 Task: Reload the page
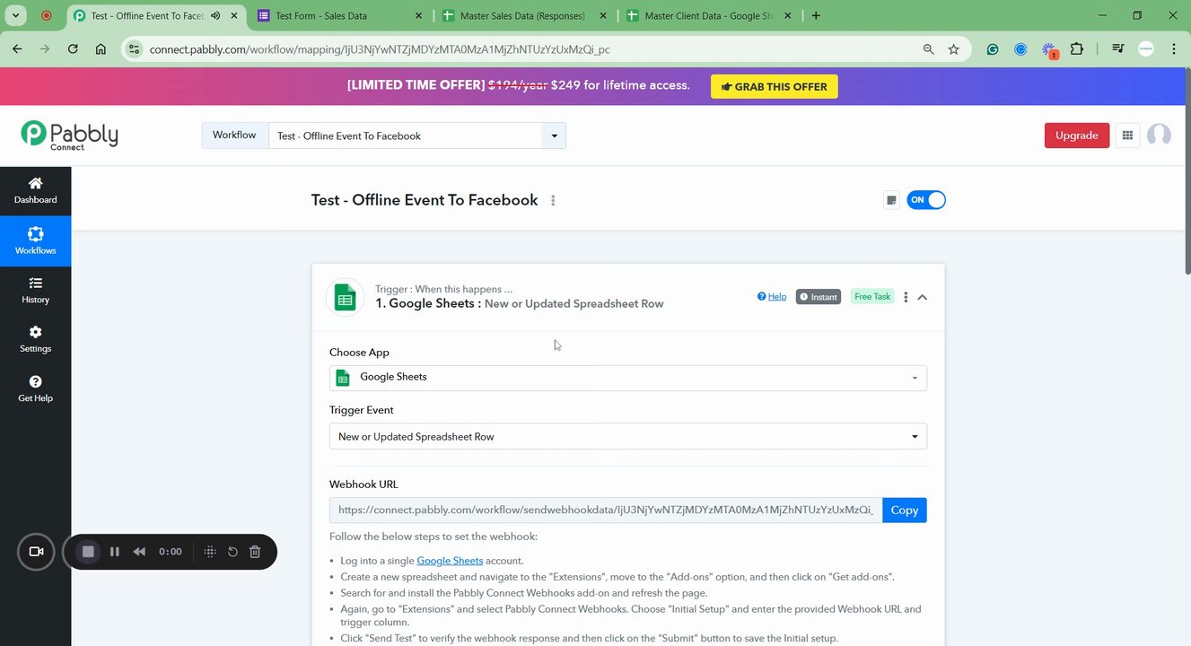(x=73, y=49)
